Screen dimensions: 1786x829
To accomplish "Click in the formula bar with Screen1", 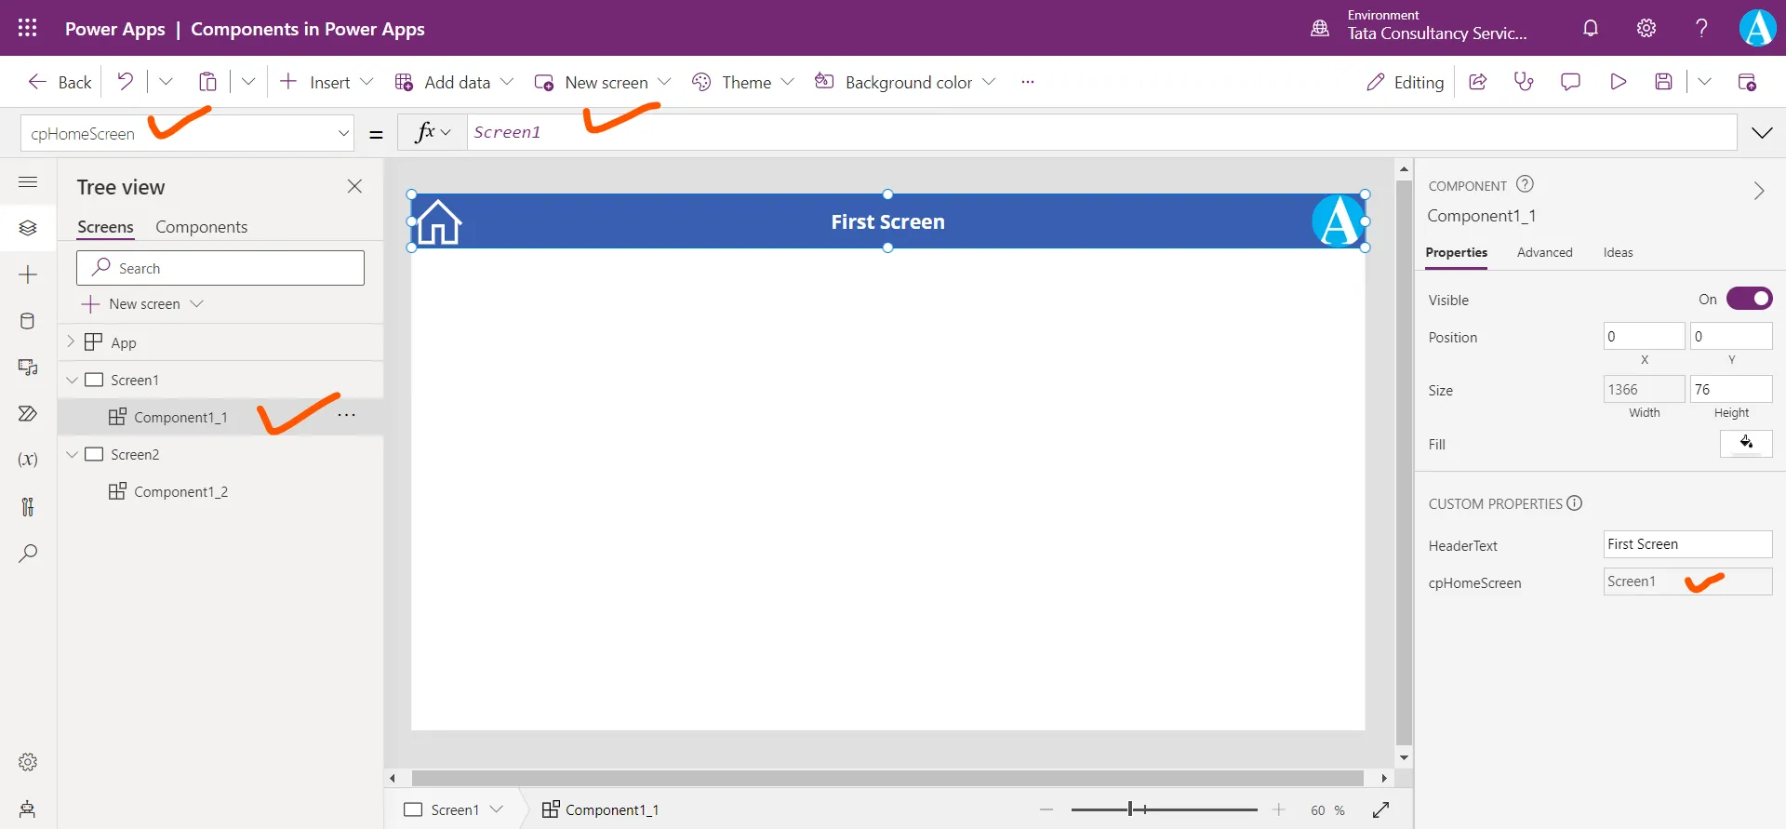I will point(1101,132).
